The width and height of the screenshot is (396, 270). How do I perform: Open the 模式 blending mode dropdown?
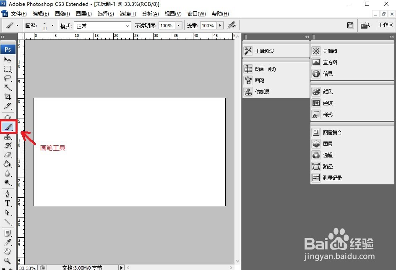click(x=102, y=26)
